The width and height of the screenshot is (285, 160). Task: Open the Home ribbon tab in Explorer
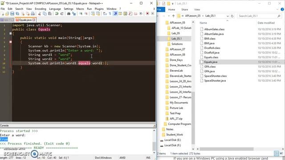pos(171,9)
